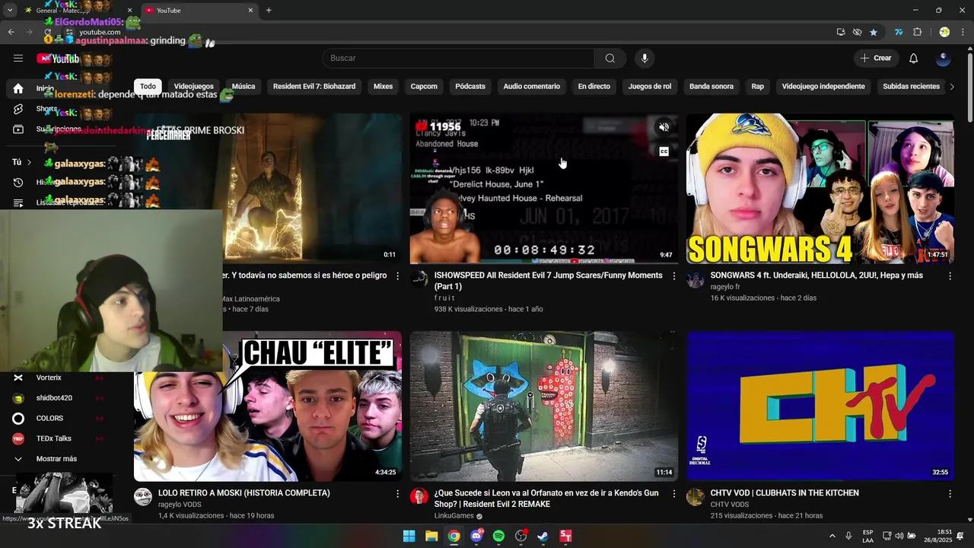Open a new browser tab
Image resolution: width=974 pixels, height=548 pixels.
click(269, 11)
